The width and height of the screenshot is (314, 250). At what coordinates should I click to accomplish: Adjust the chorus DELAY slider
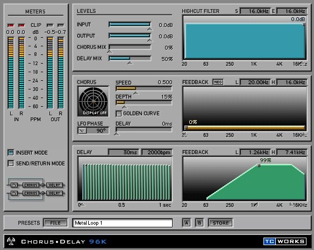point(144,129)
